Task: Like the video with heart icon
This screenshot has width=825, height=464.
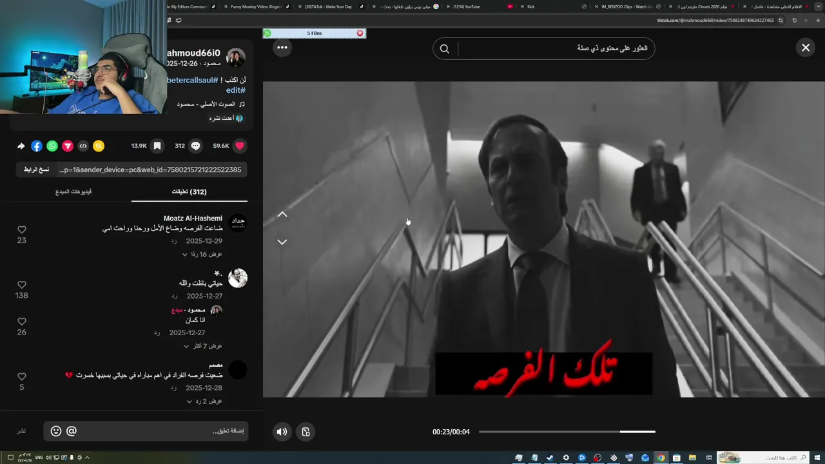Action: coord(240,146)
